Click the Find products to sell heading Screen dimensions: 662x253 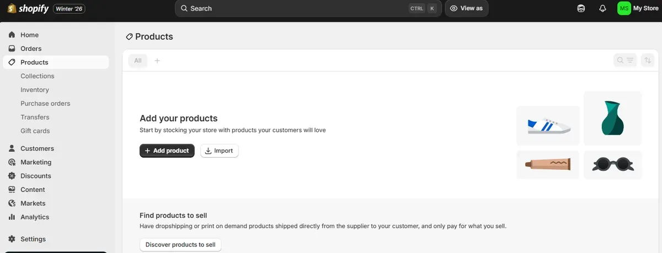point(173,216)
